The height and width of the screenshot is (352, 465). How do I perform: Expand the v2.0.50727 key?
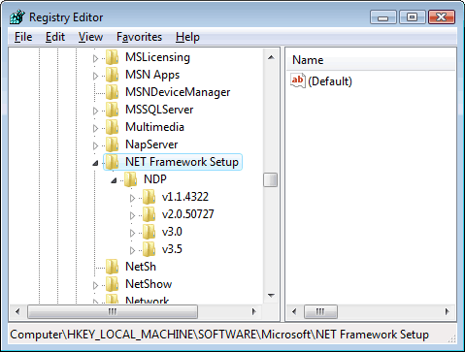[x=132, y=215]
